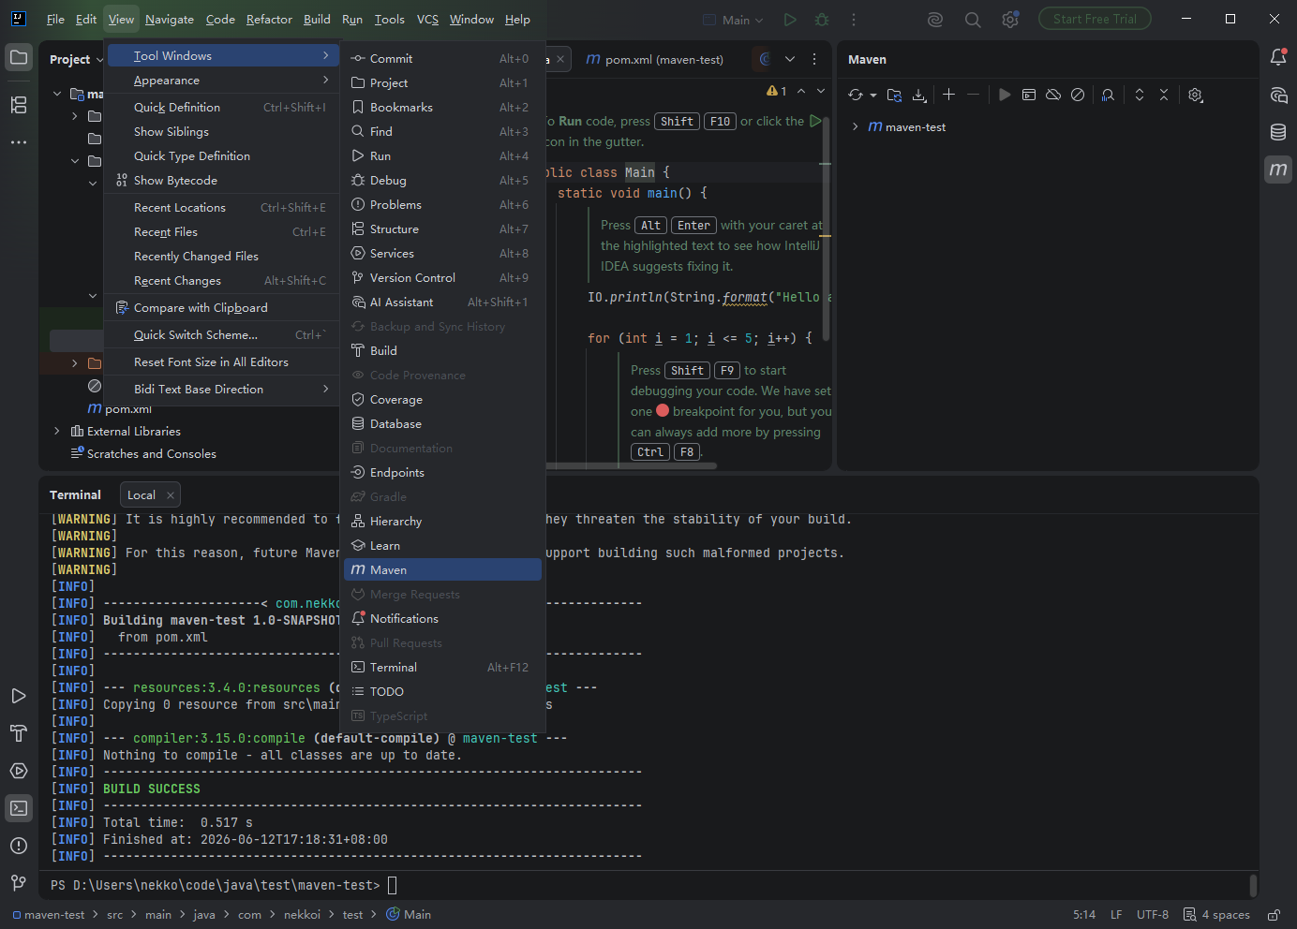Toggle Skip Tests mode in Maven toolbar
The width and height of the screenshot is (1297, 929).
pos(1078,95)
